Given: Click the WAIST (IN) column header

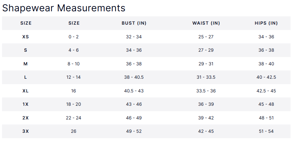Looking at the screenshot, I should 206,23.
